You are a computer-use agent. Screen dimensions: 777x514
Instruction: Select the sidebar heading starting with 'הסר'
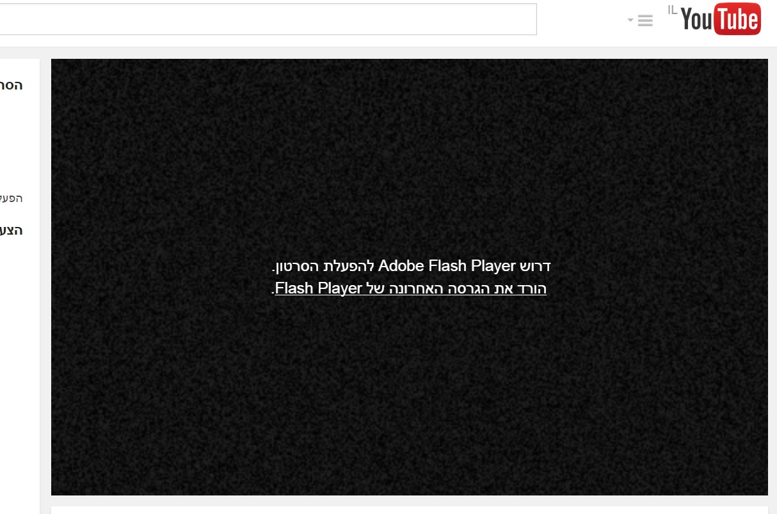pos(12,86)
